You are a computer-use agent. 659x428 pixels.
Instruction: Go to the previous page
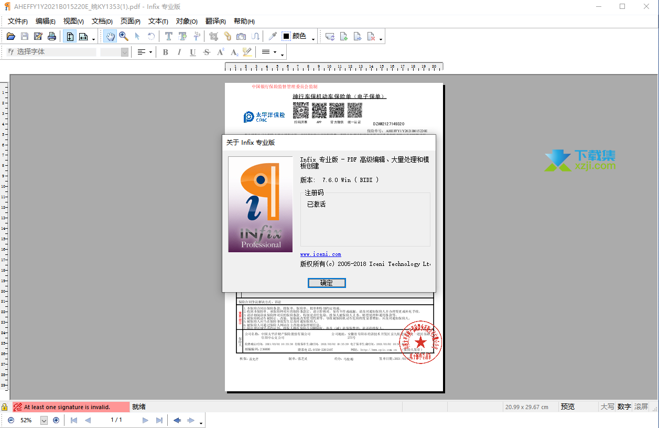pyautogui.click(x=88, y=420)
